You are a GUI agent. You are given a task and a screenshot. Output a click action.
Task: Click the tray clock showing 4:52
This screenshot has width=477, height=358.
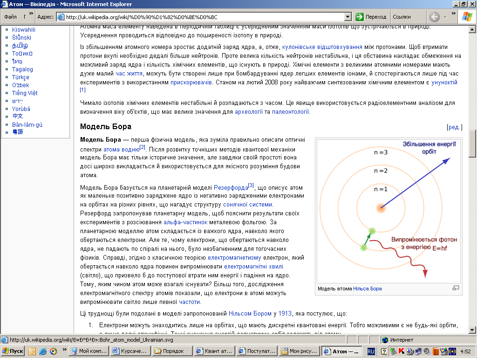(x=466, y=351)
